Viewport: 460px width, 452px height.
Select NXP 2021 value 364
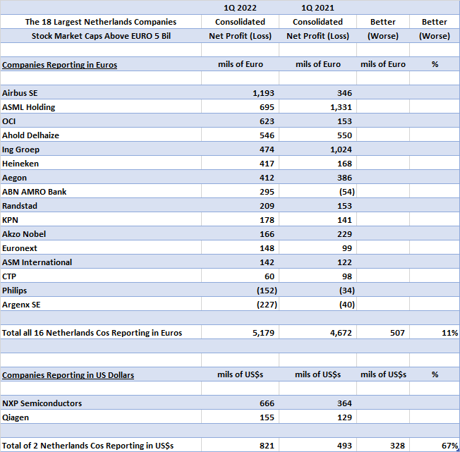click(344, 403)
